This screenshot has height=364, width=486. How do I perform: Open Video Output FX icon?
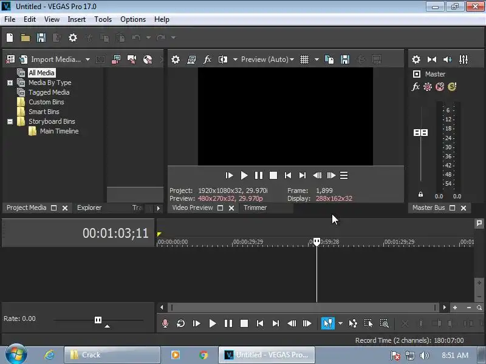tap(207, 59)
